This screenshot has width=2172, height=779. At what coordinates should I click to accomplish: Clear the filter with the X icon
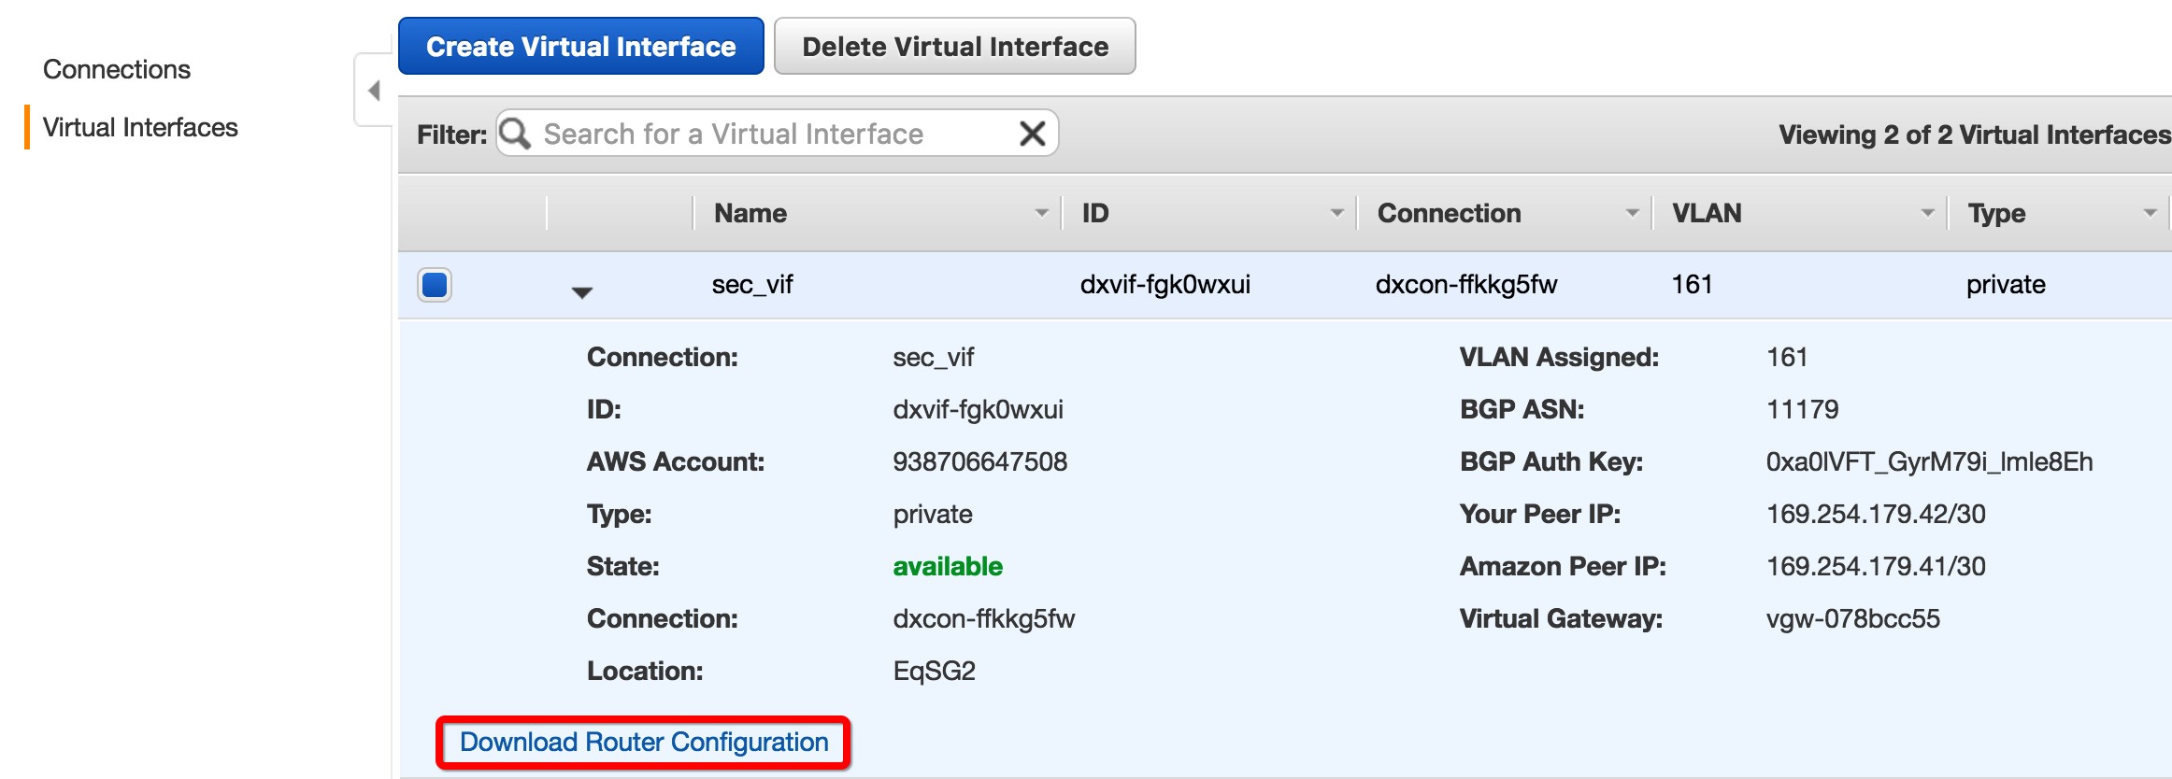pyautogui.click(x=1032, y=134)
